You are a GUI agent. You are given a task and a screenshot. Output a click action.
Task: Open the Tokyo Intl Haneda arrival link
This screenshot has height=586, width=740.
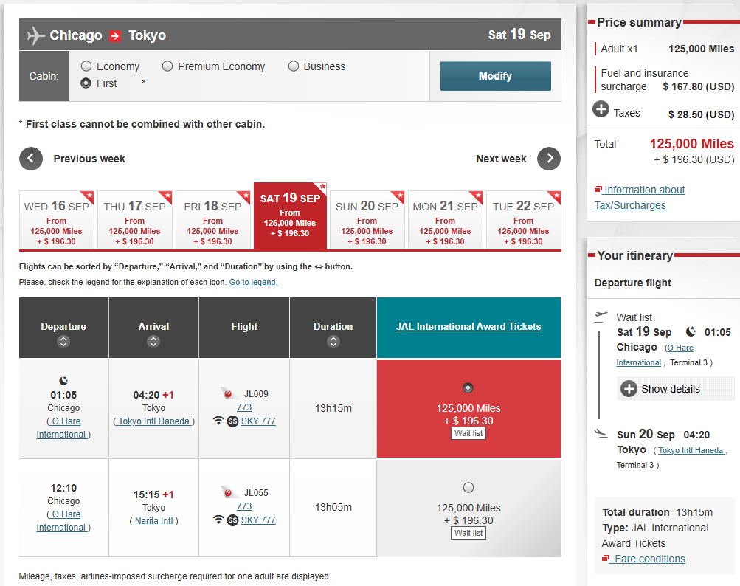point(154,421)
